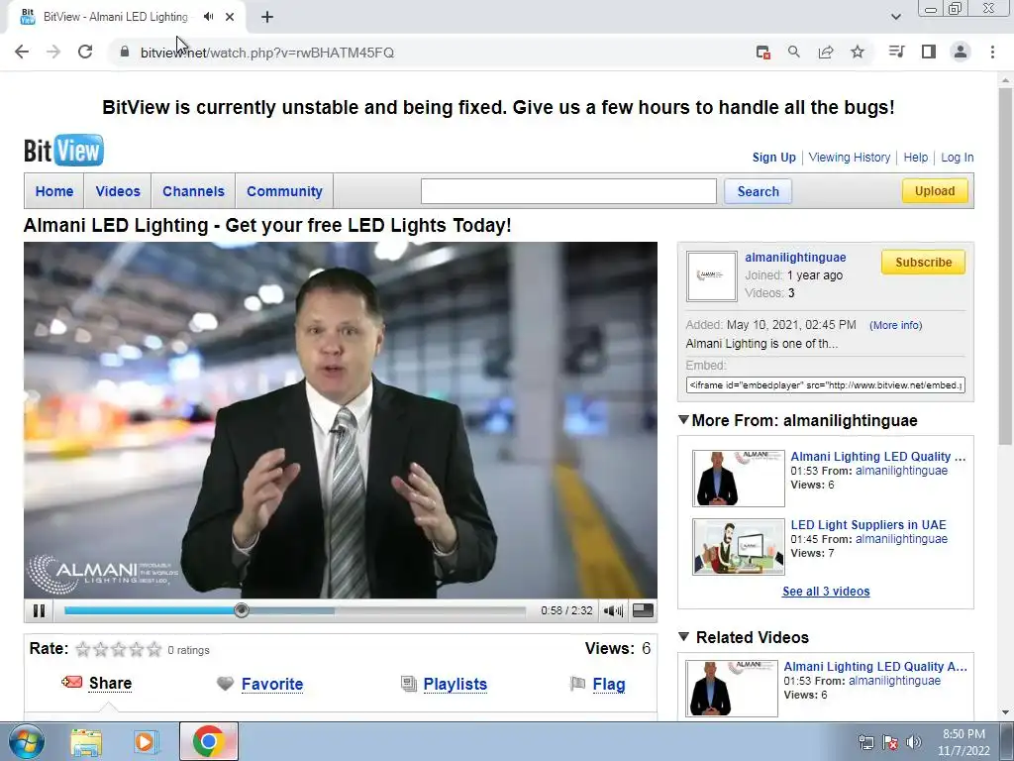The width and height of the screenshot is (1014, 761).
Task: Rate the video one star
Action: tap(83, 649)
